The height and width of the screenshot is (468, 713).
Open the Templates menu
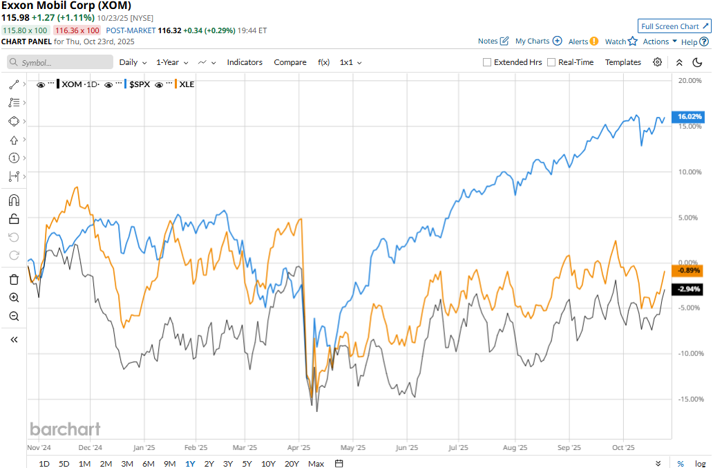click(623, 62)
